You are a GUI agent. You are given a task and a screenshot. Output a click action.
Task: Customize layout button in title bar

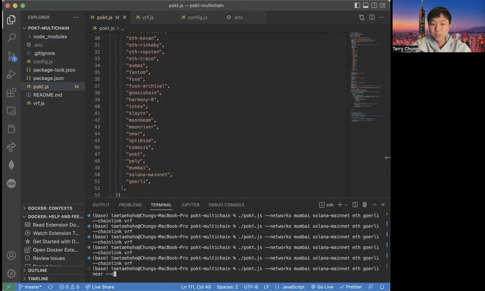tap(383, 5)
